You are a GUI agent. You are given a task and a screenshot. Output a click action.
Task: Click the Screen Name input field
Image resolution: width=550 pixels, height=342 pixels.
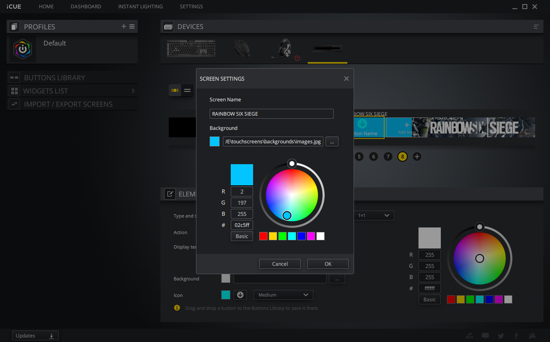click(272, 114)
